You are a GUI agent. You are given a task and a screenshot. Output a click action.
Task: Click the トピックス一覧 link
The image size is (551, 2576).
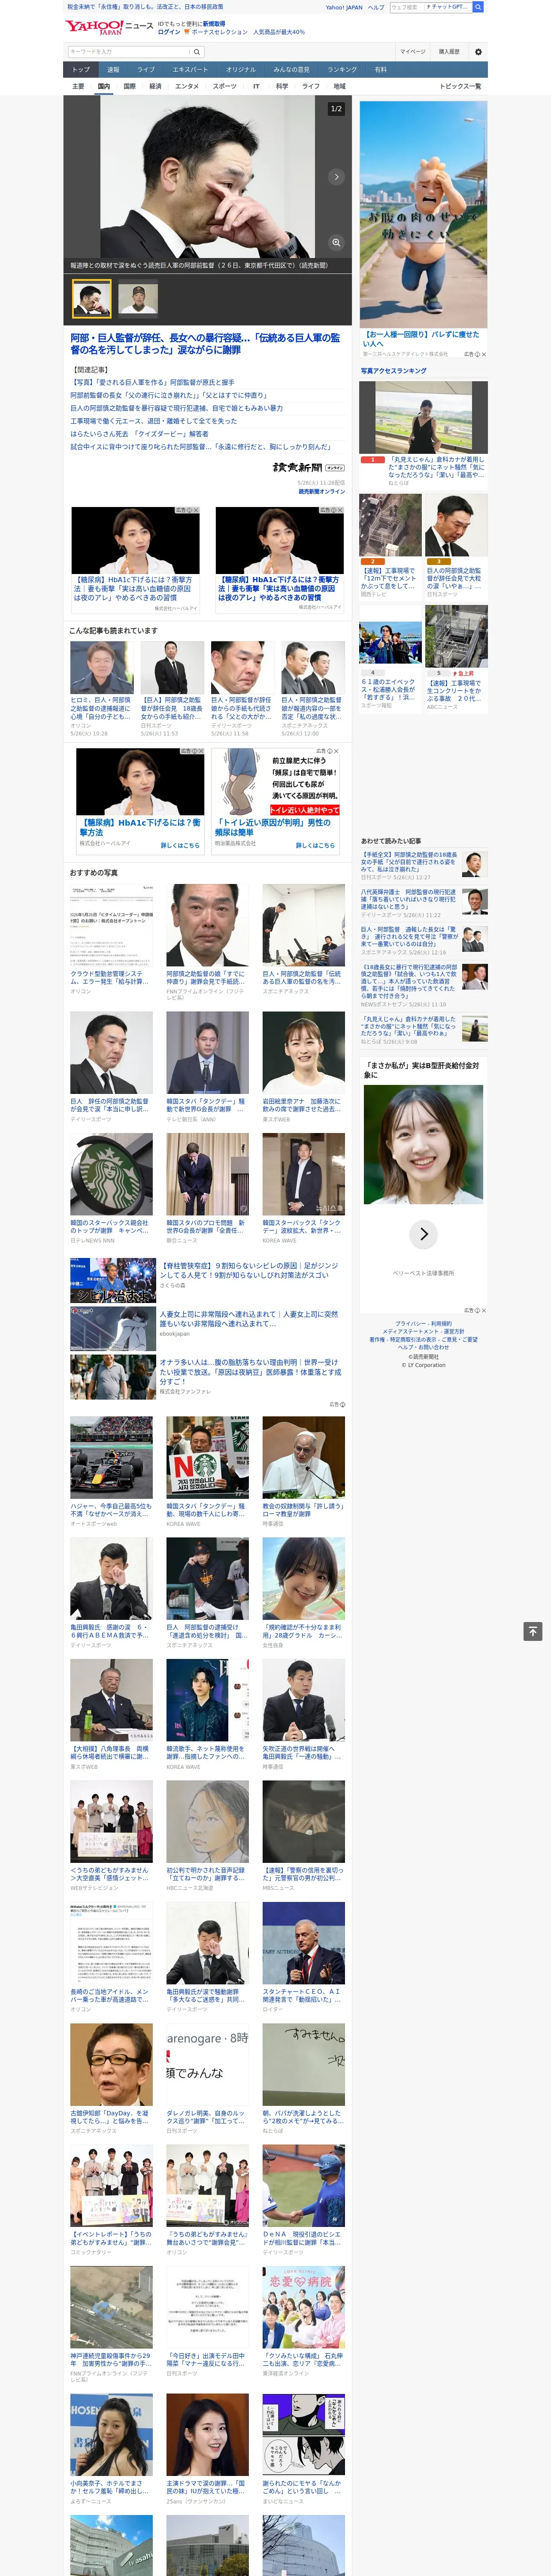460,86
